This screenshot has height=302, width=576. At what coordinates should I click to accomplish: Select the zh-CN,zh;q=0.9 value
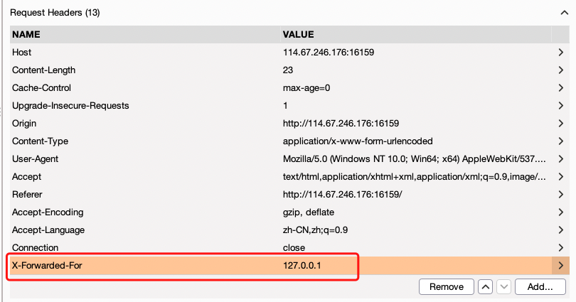(x=315, y=230)
